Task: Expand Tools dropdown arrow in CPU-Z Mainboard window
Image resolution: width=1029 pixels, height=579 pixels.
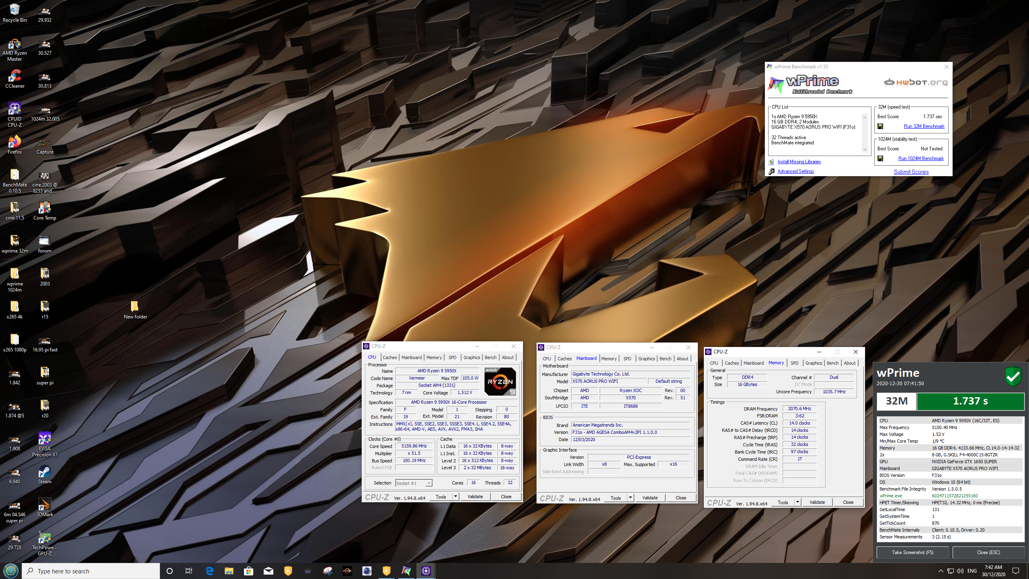Action: point(630,498)
